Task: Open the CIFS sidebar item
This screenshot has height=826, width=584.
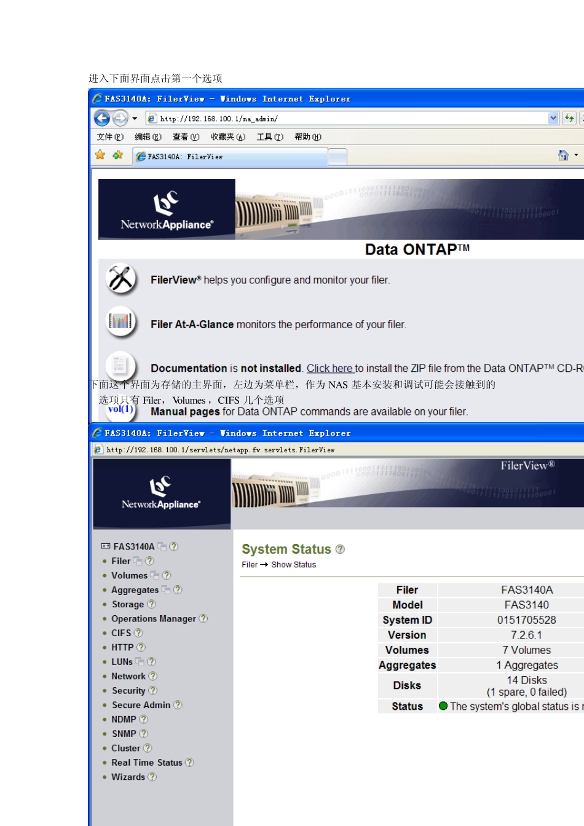Action: (121, 633)
